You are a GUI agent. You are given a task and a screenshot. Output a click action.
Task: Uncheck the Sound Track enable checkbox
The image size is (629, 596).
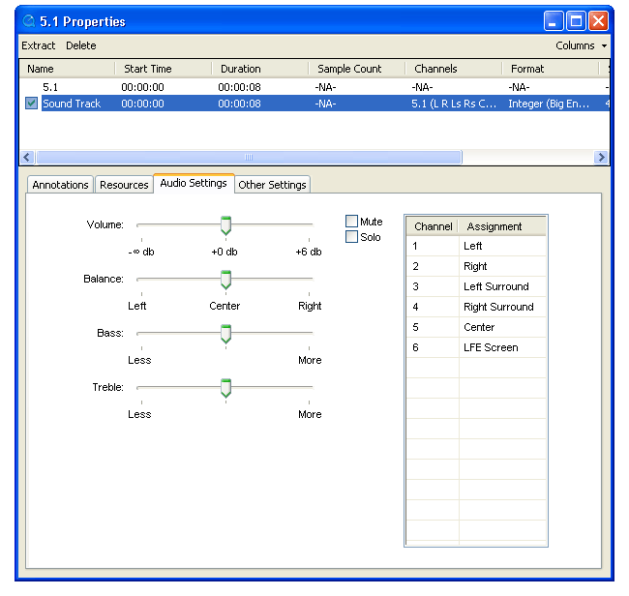pyautogui.click(x=32, y=104)
